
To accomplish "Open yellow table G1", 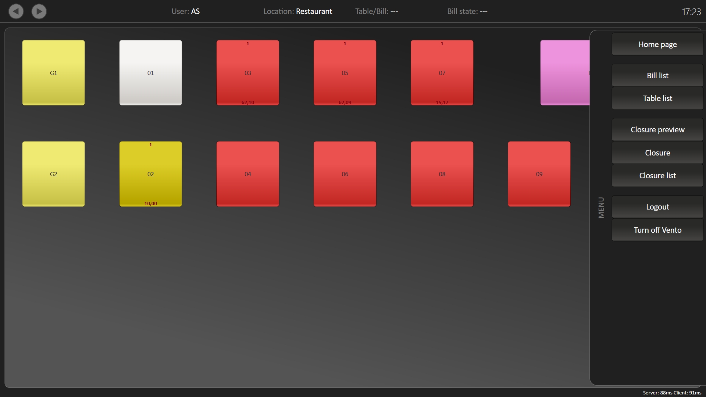I will click(x=53, y=73).
